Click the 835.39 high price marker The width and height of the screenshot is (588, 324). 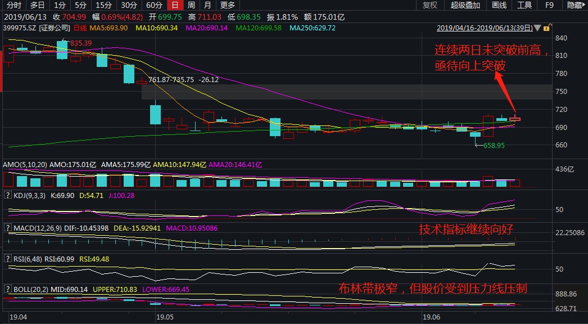click(81, 43)
